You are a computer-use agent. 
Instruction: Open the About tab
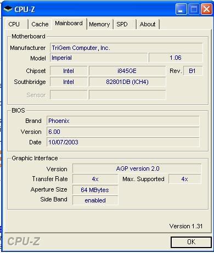[148, 24]
